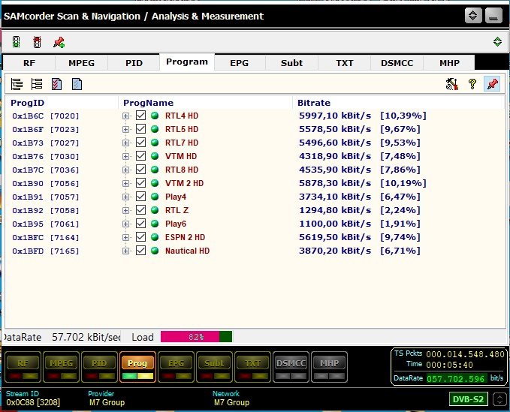Click the checklist toolbar icon
510x412 pixels.
[x=56, y=84]
